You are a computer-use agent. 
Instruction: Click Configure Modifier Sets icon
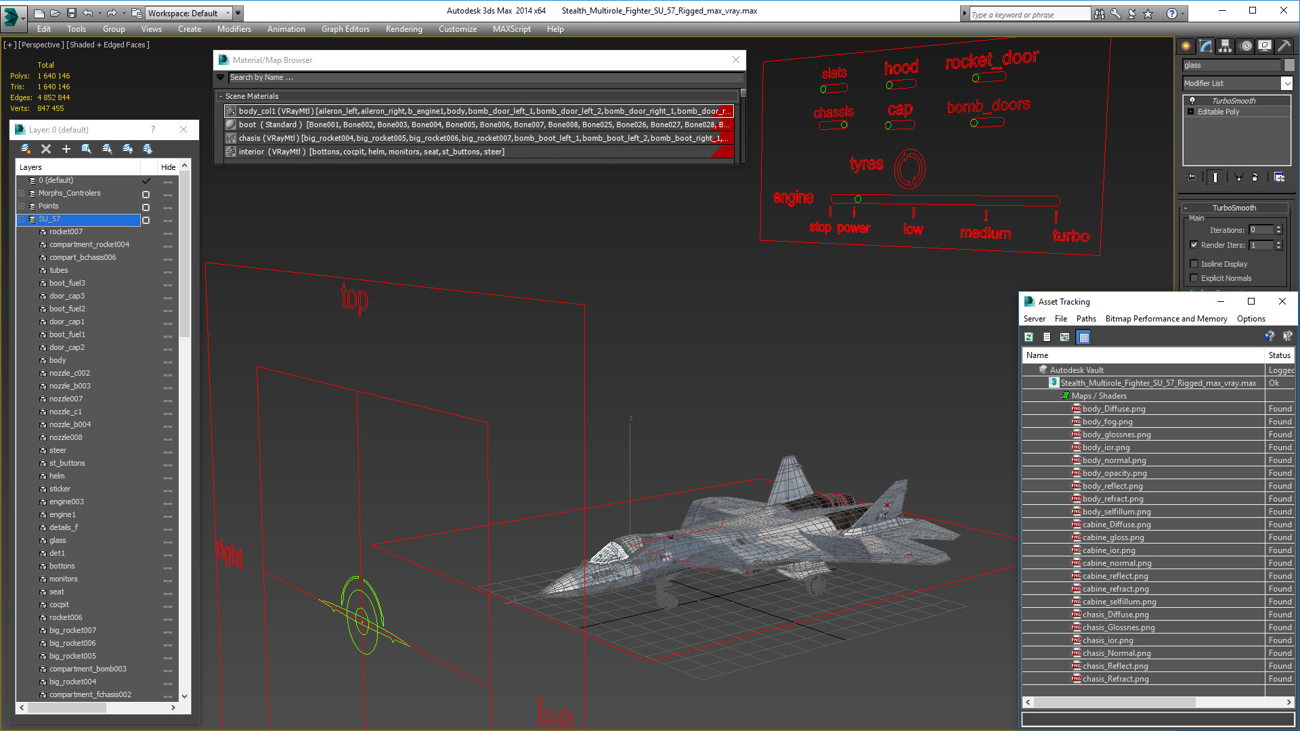(1280, 177)
